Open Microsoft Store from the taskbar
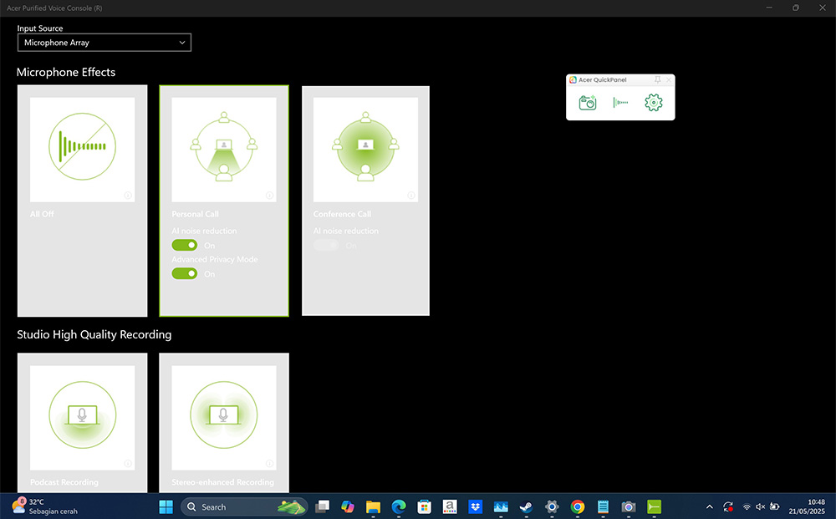The image size is (836, 519). pos(425,506)
